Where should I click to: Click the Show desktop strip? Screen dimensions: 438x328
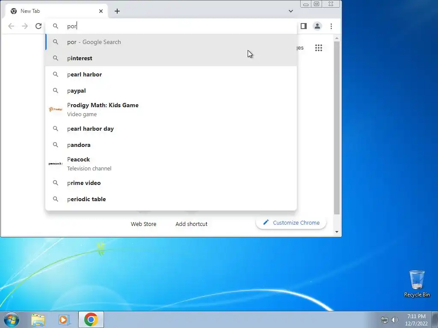coord(435,319)
